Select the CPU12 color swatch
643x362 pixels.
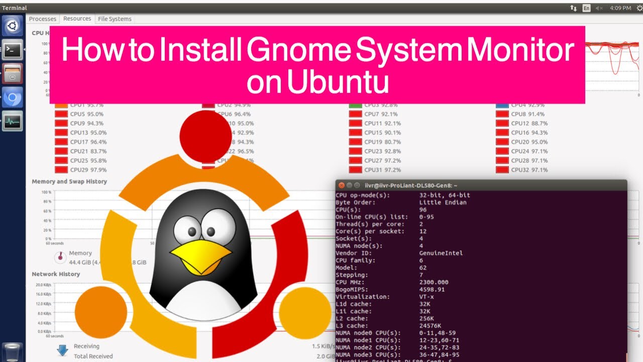point(502,123)
